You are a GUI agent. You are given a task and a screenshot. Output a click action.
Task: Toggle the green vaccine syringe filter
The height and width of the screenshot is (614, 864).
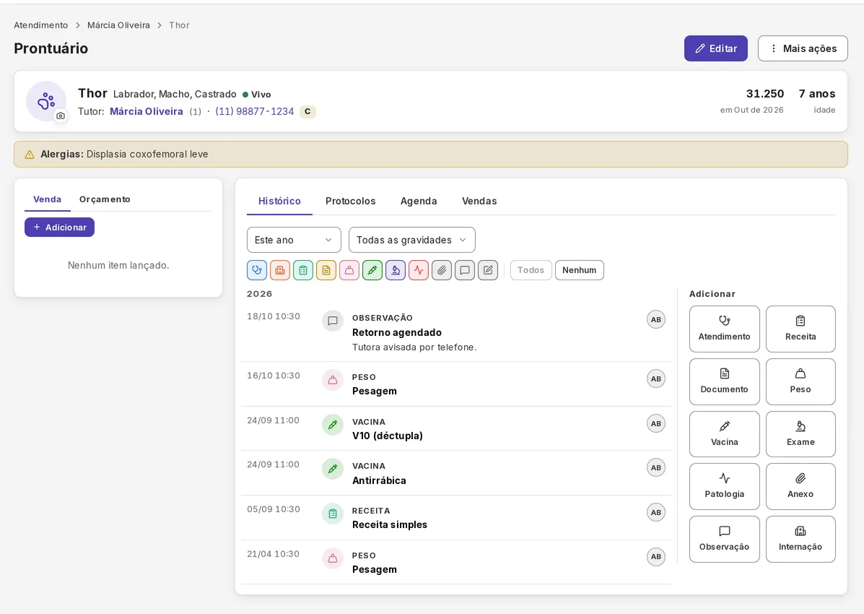point(372,270)
